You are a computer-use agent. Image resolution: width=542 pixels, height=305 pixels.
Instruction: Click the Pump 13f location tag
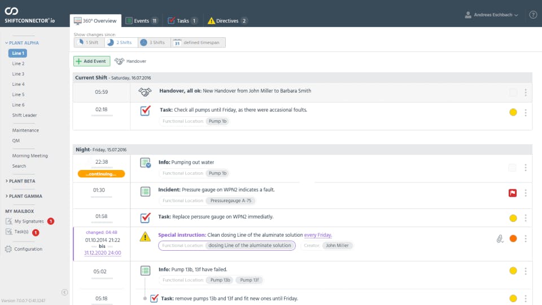(x=249, y=280)
